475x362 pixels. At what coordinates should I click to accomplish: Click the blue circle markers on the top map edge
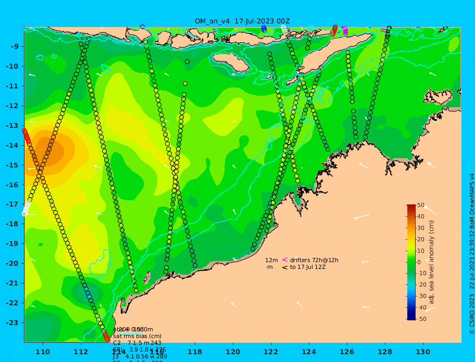pos(264,29)
